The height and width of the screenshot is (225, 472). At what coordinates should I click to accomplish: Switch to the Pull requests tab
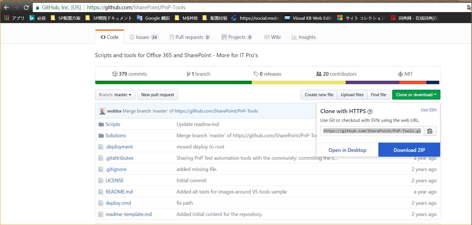point(189,37)
